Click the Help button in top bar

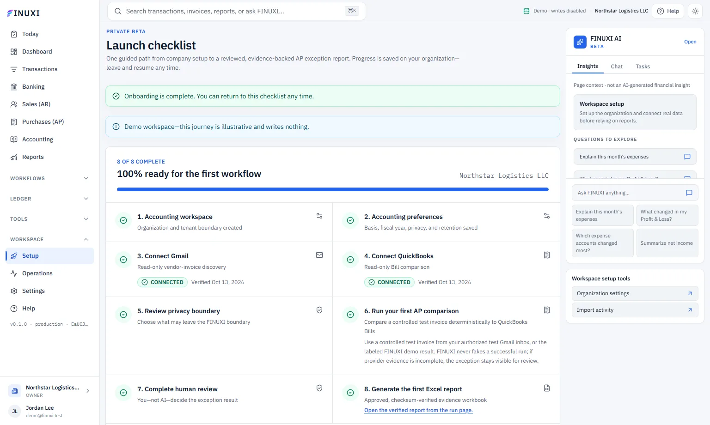point(668,11)
